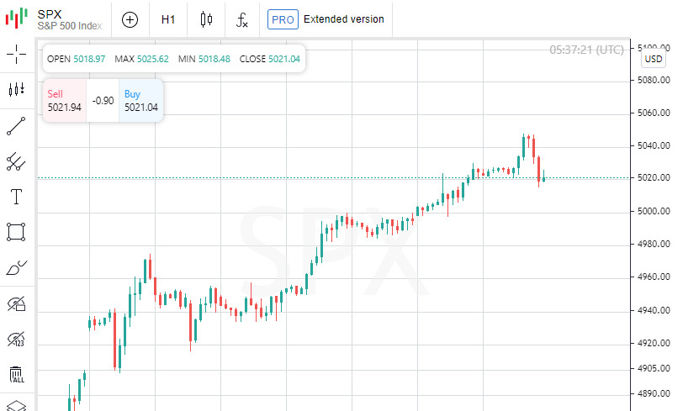Viewport: 683px width, 411px height.
Task: Toggle hide all drawings eye icon
Action: coord(16,303)
